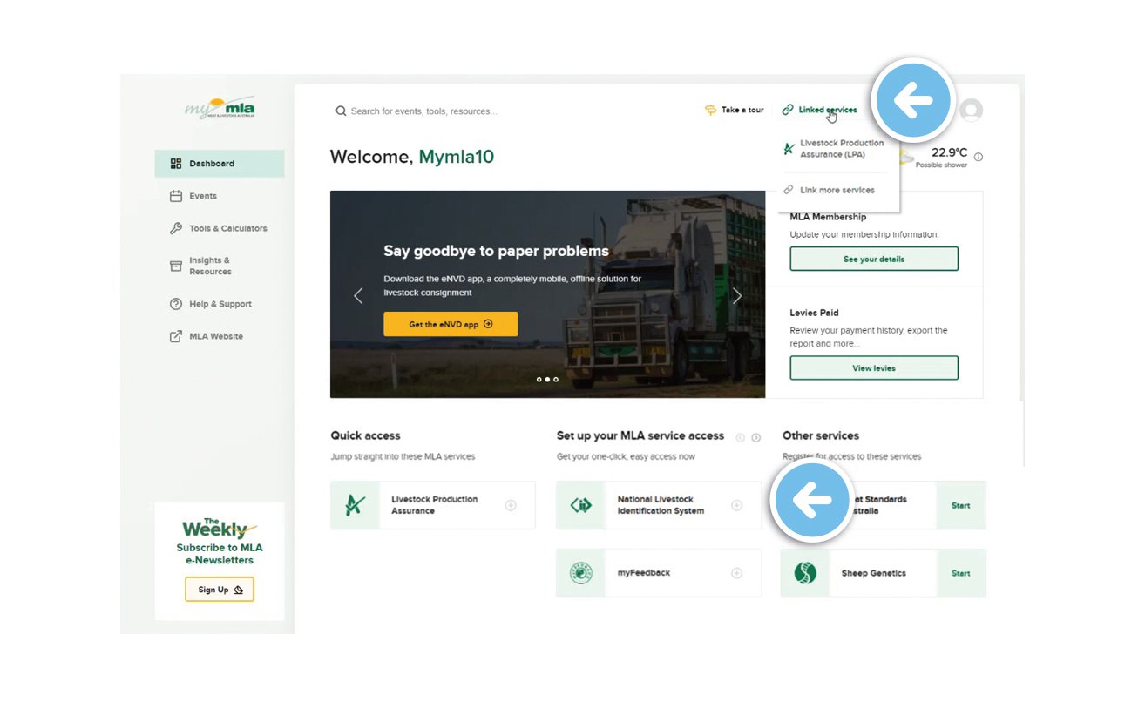
Task: Click the 'Levies Paid' heading
Action: tap(815, 313)
